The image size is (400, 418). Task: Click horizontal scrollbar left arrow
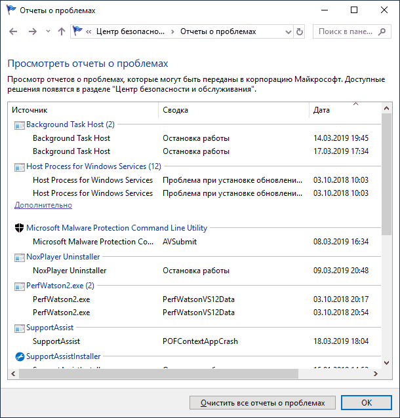(x=13, y=373)
